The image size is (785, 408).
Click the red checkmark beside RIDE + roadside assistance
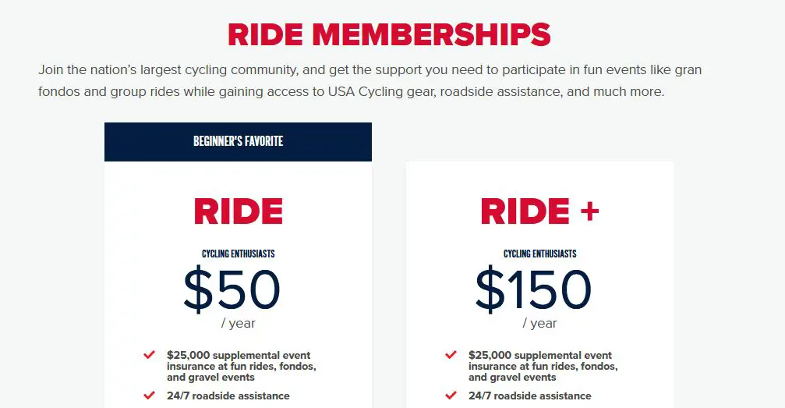[x=451, y=396]
